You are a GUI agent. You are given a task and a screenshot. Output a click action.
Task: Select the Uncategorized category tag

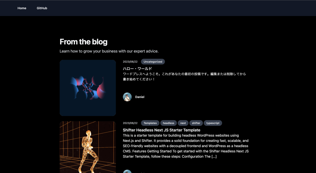tap(153, 62)
